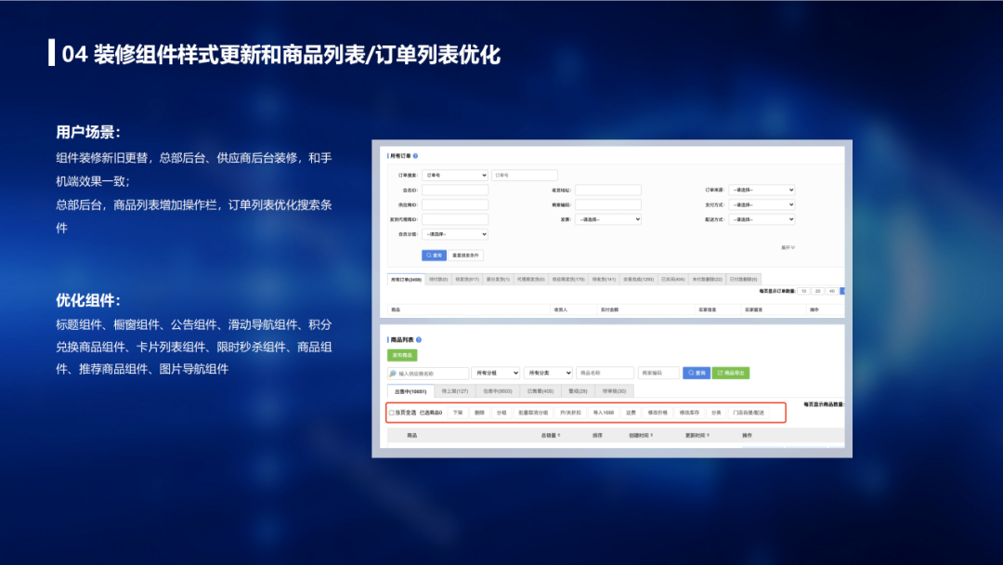Screen dimensions: 1003x565
Task: Click the 查询 button in product list
Action: pos(697,373)
